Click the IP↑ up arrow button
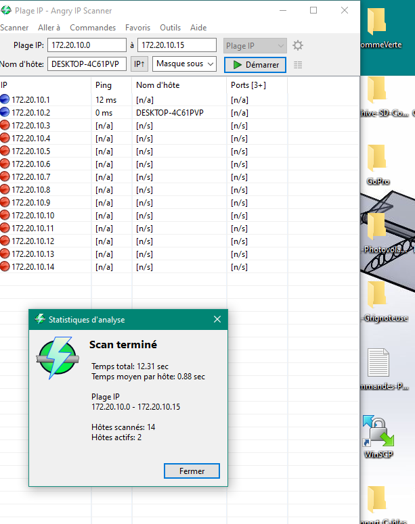This screenshot has width=415, height=524. tap(139, 64)
